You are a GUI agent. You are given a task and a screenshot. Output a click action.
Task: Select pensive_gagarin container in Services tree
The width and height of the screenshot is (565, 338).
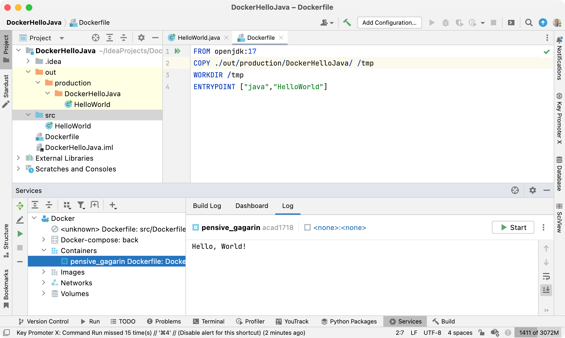(107, 261)
